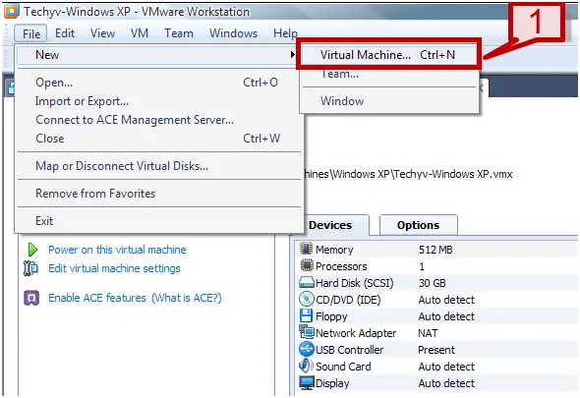Image resolution: width=580 pixels, height=398 pixels.
Task: Click the Sound Card speaker icon
Action: click(x=306, y=366)
